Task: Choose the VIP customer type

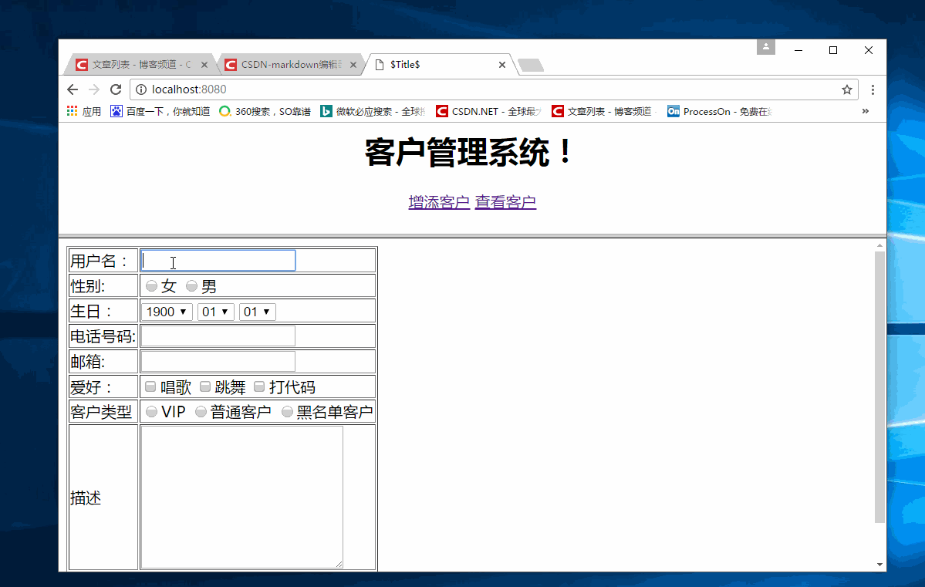Action: tap(151, 411)
